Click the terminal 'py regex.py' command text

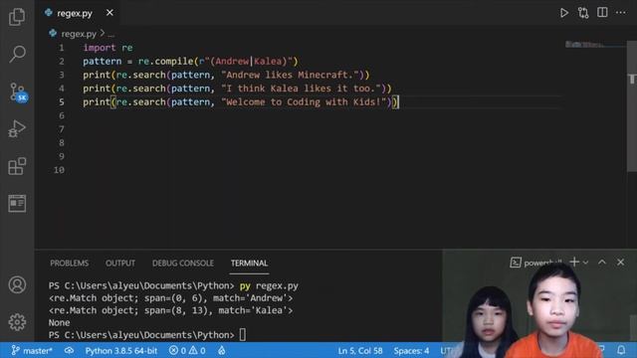coord(269,285)
